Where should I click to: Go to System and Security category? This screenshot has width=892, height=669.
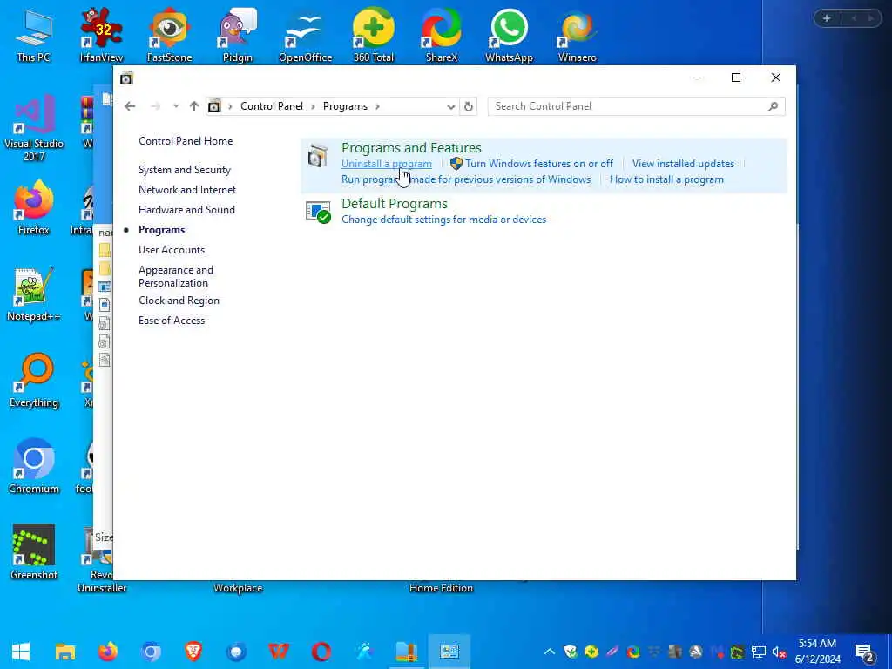185,170
